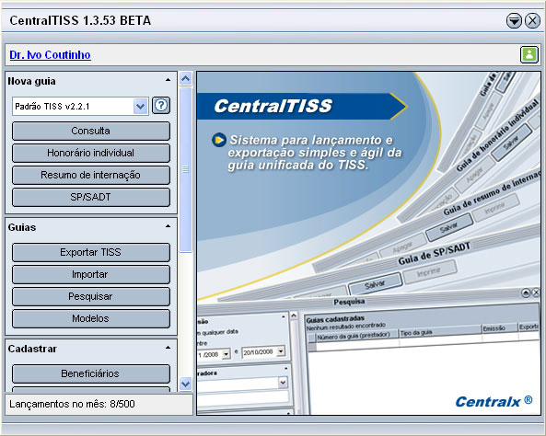This screenshot has width=546, height=436.
Task: Click the sidebar vertical scrollbar thumb
Action: (x=186, y=169)
